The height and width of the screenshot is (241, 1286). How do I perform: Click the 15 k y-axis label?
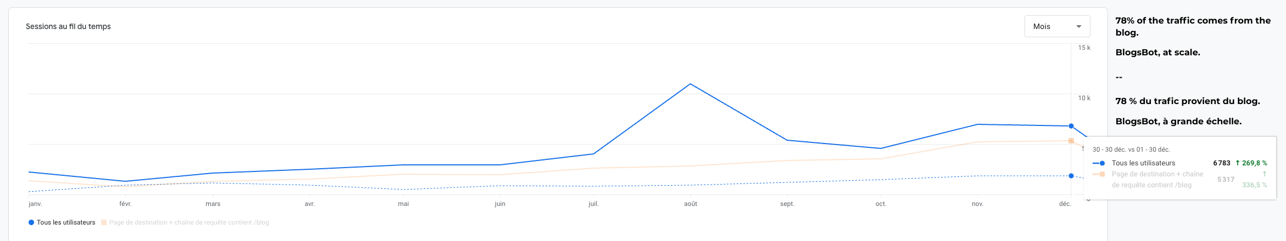click(x=1084, y=48)
